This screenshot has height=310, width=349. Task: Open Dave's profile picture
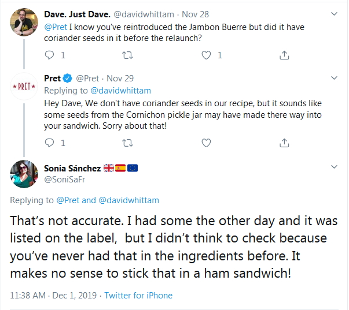click(x=24, y=23)
